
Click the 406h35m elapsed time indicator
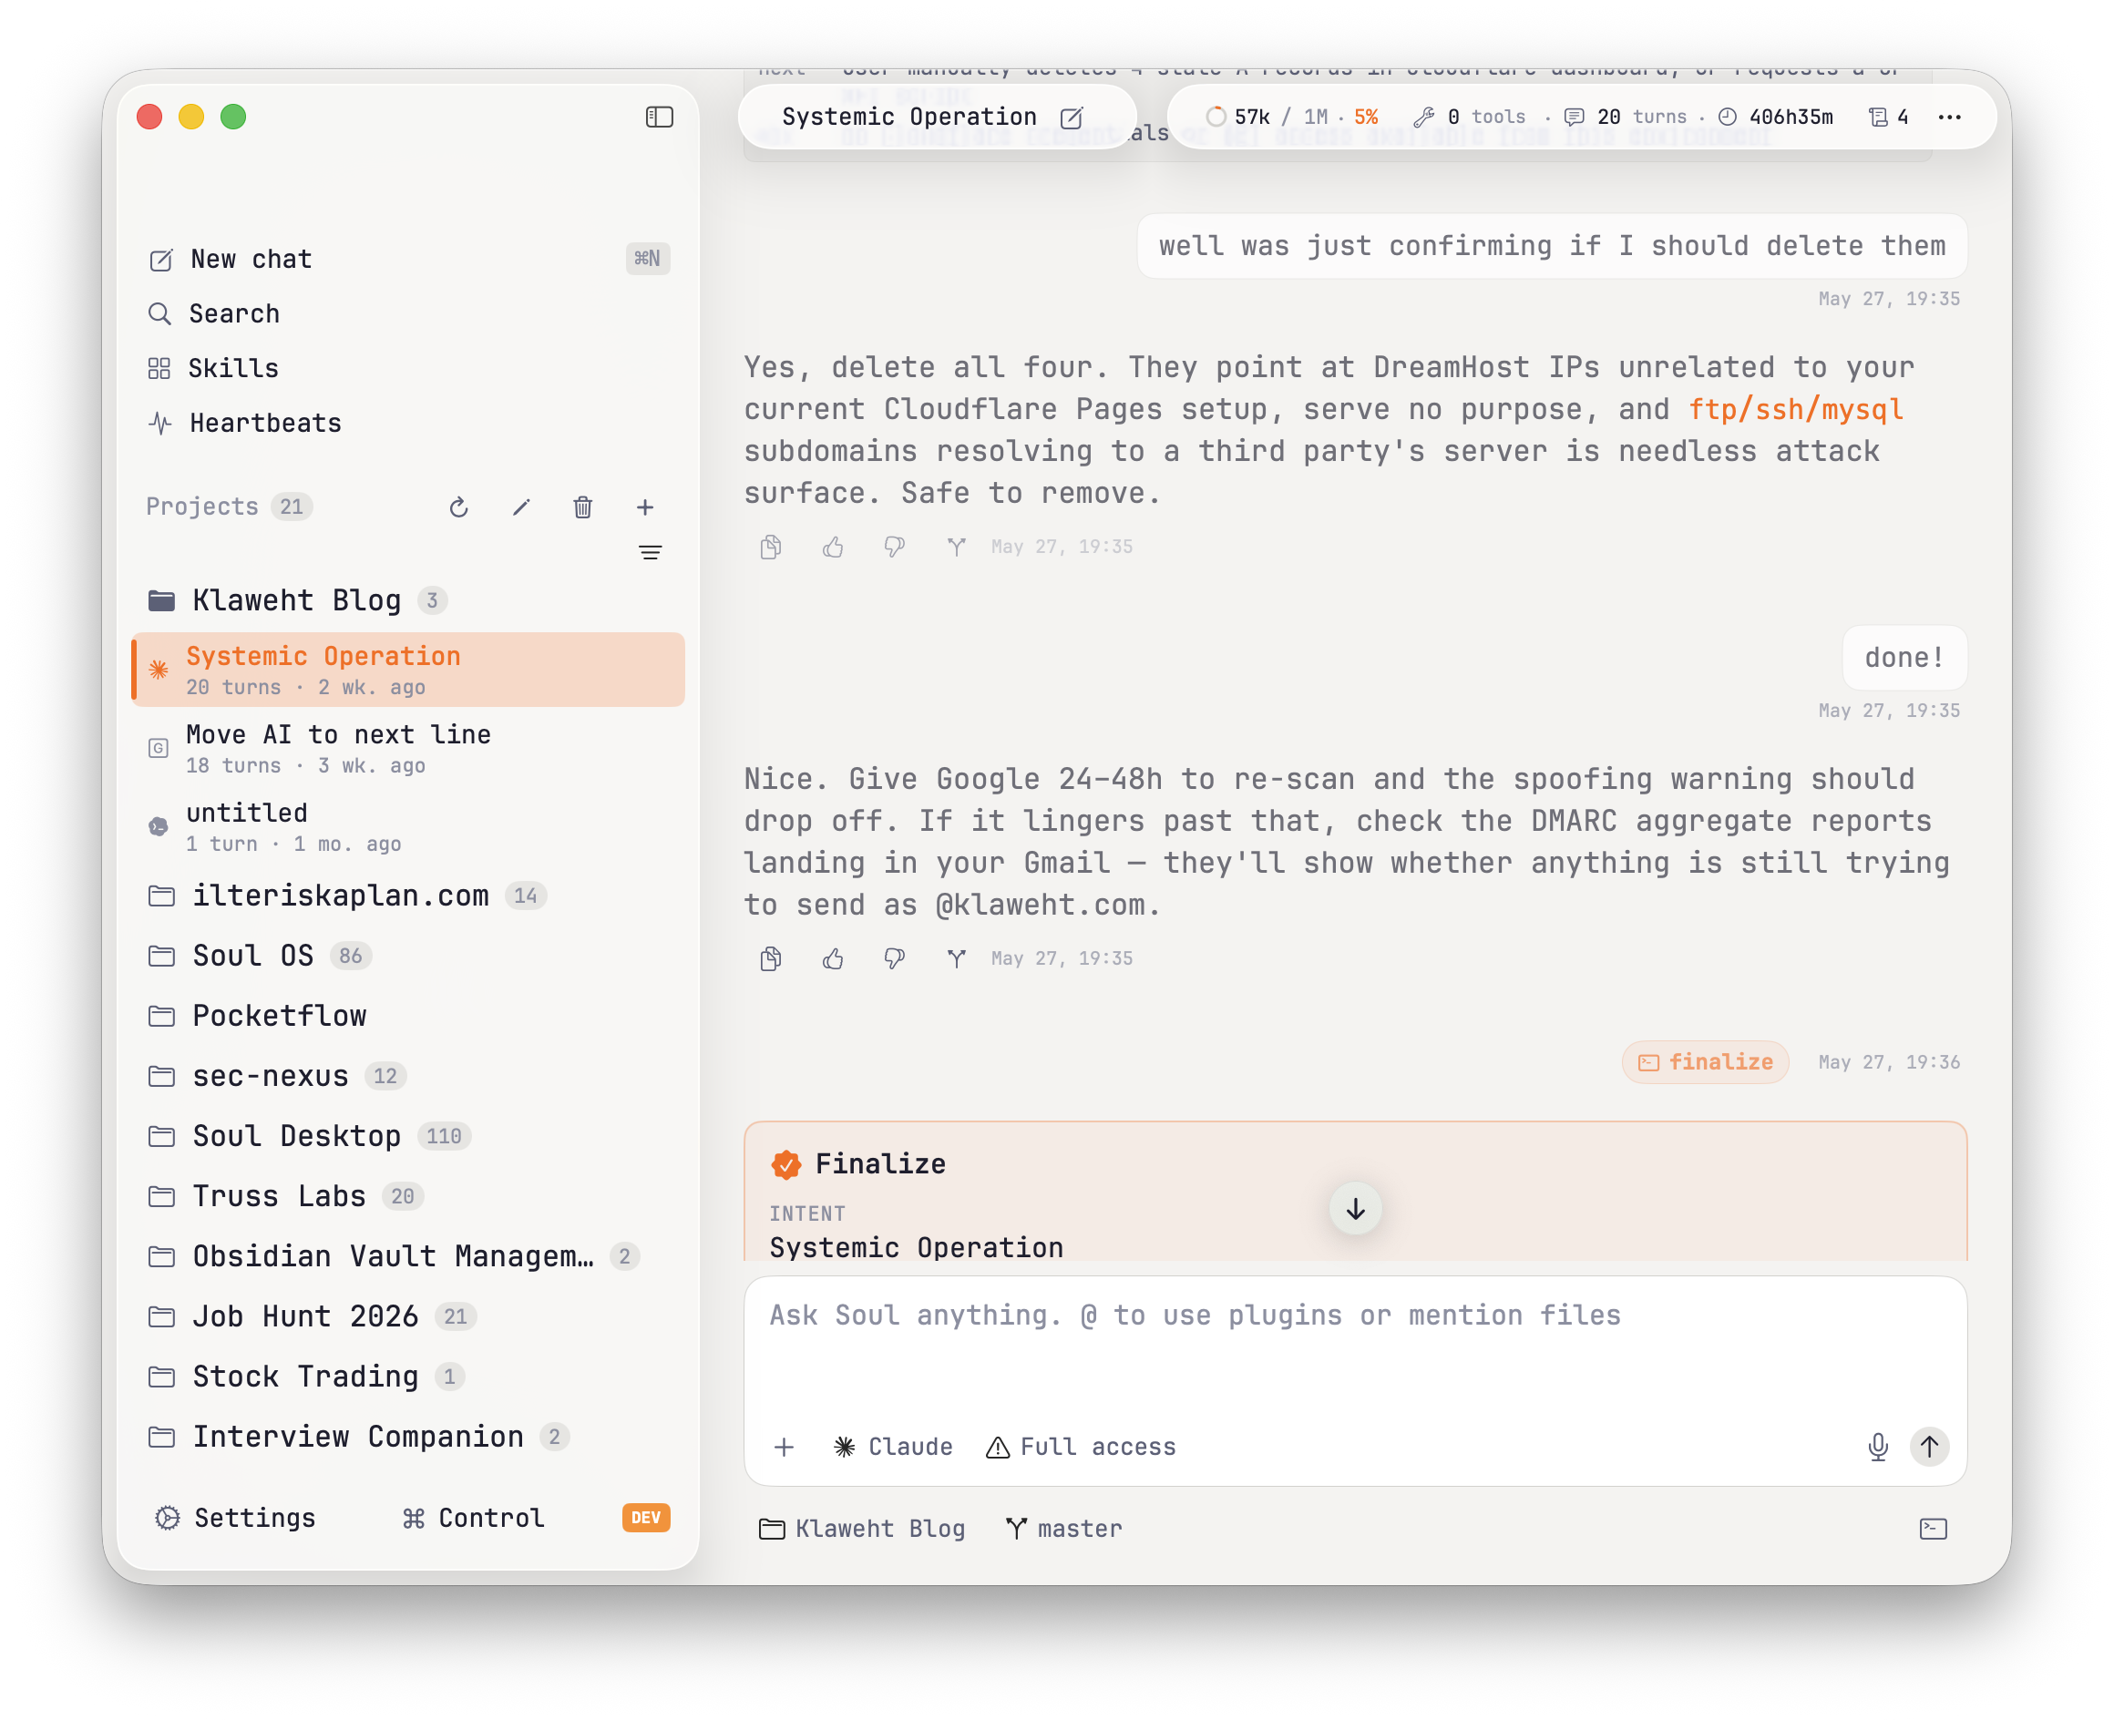click(1775, 117)
